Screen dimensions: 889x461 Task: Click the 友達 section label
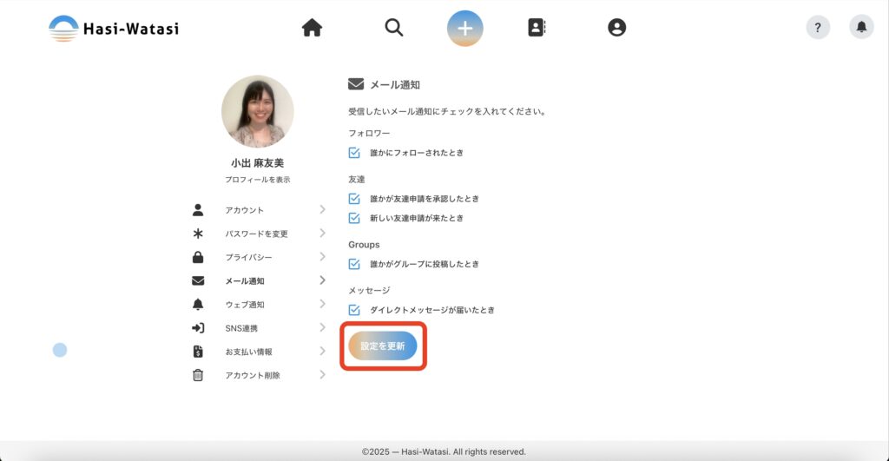click(x=357, y=179)
